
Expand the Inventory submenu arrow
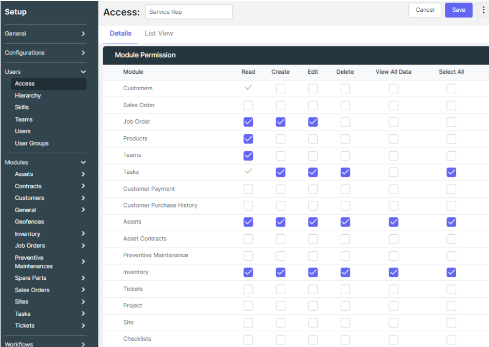point(83,234)
